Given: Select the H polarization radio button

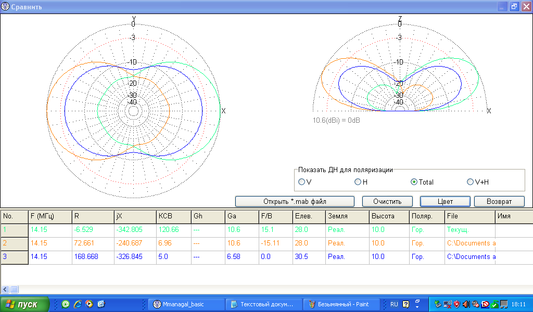Looking at the screenshot, I should (x=358, y=182).
